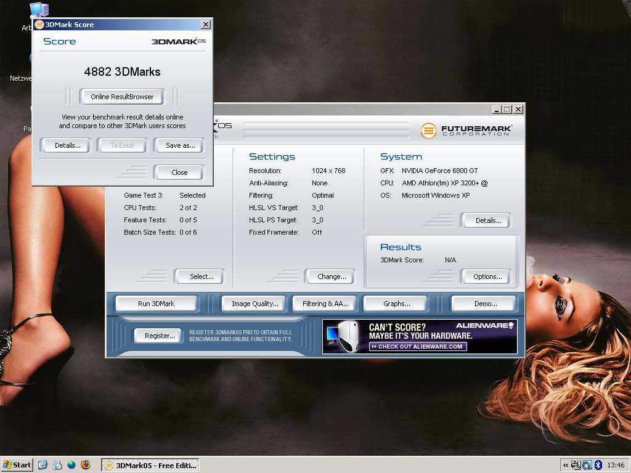This screenshot has height=473, width=631.
Task: Click AMD Athlon(tm) XP 3200+ text
Action: tap(445, 183)
